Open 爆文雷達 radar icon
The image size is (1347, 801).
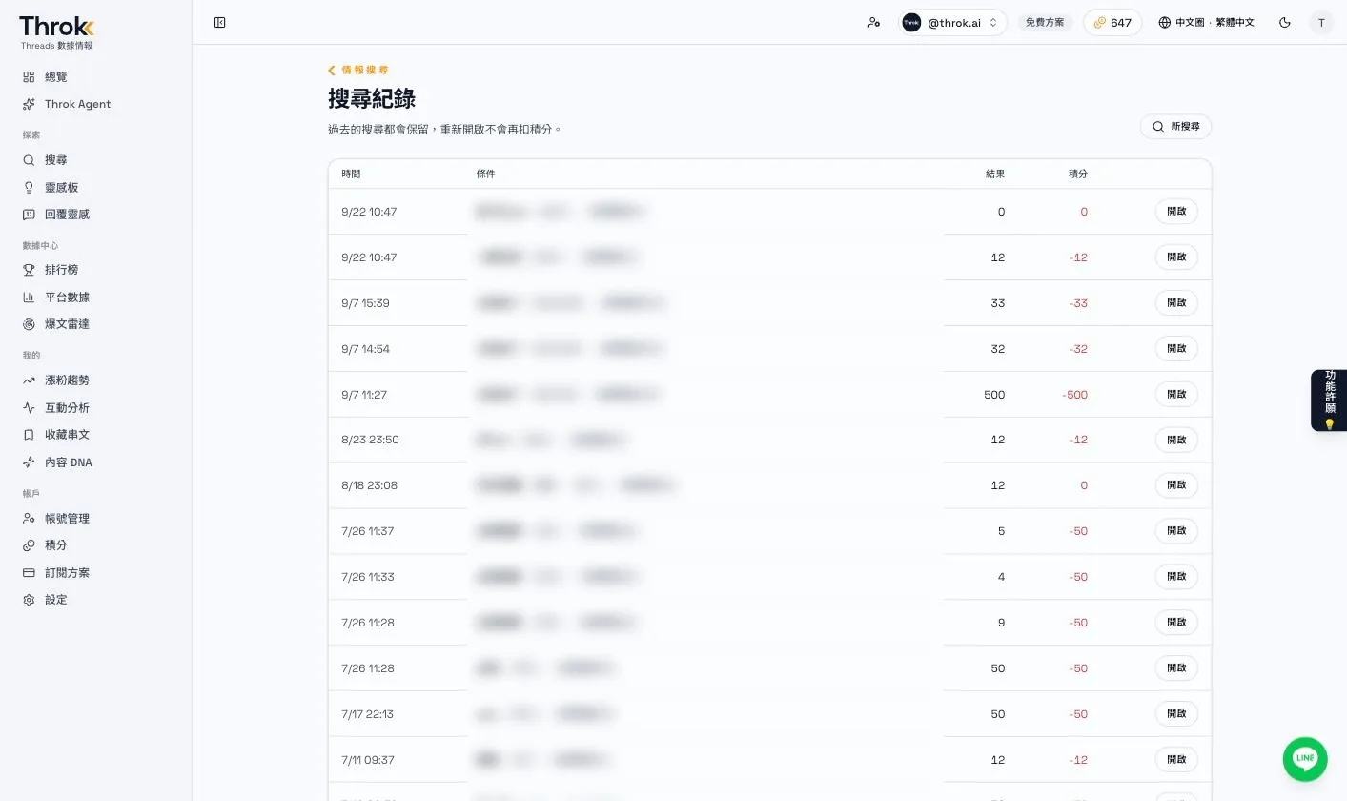pos(29,324)
